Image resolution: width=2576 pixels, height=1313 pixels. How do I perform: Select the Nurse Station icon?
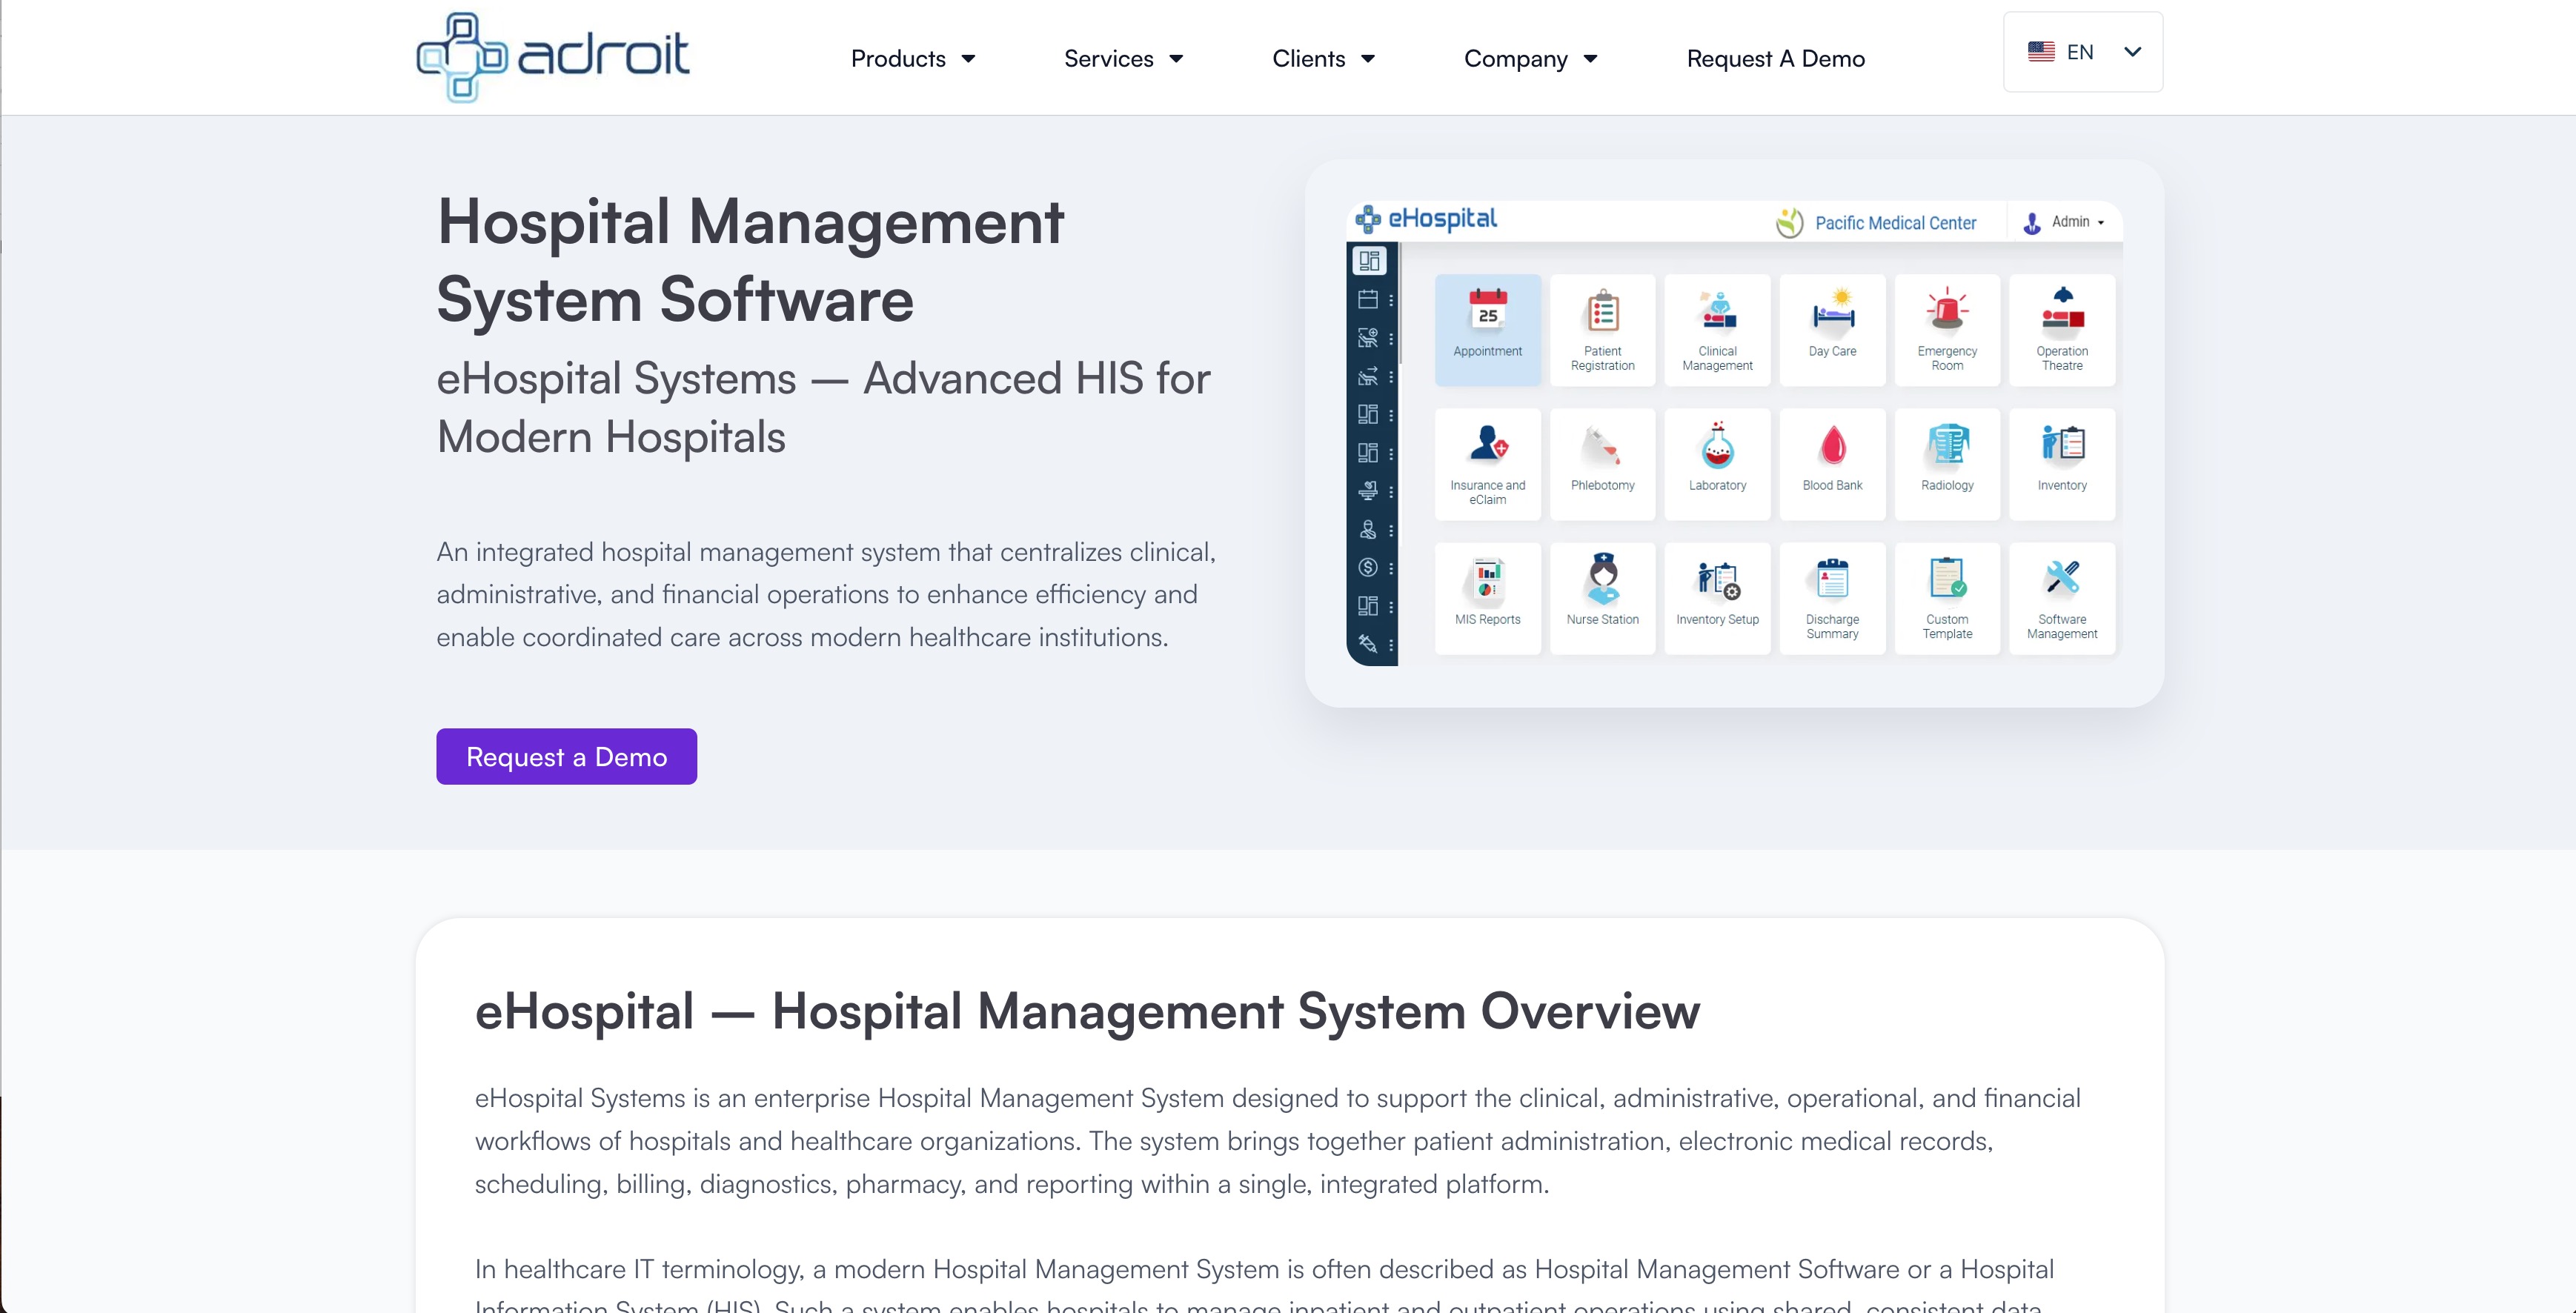pyautogui.click(x=1602, y=598)
